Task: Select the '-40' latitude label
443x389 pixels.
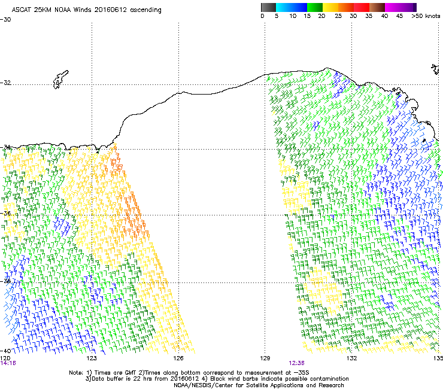Action: click(x=5, y=351)
